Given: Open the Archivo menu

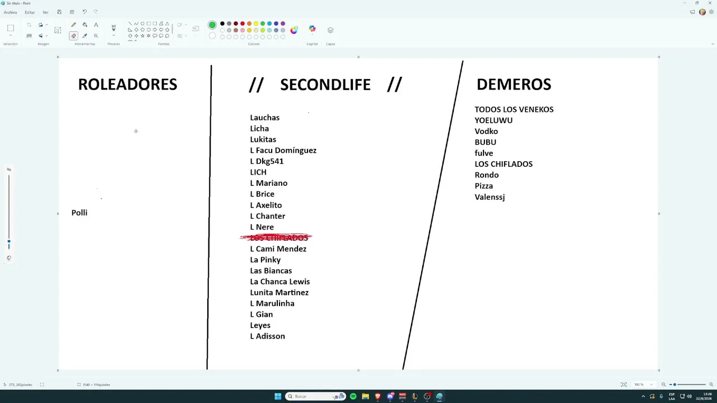Looking at the screenshot, I should pyautogui.click(x=10, y=12).
